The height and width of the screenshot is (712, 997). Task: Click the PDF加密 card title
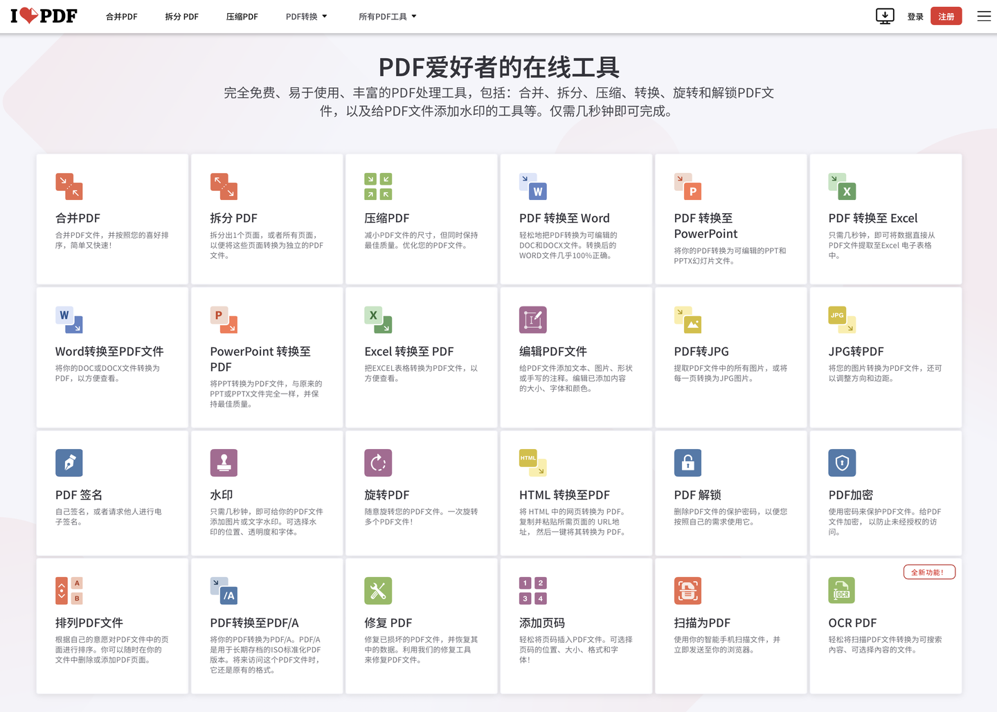pyautogui.click(x=851, y=495)
